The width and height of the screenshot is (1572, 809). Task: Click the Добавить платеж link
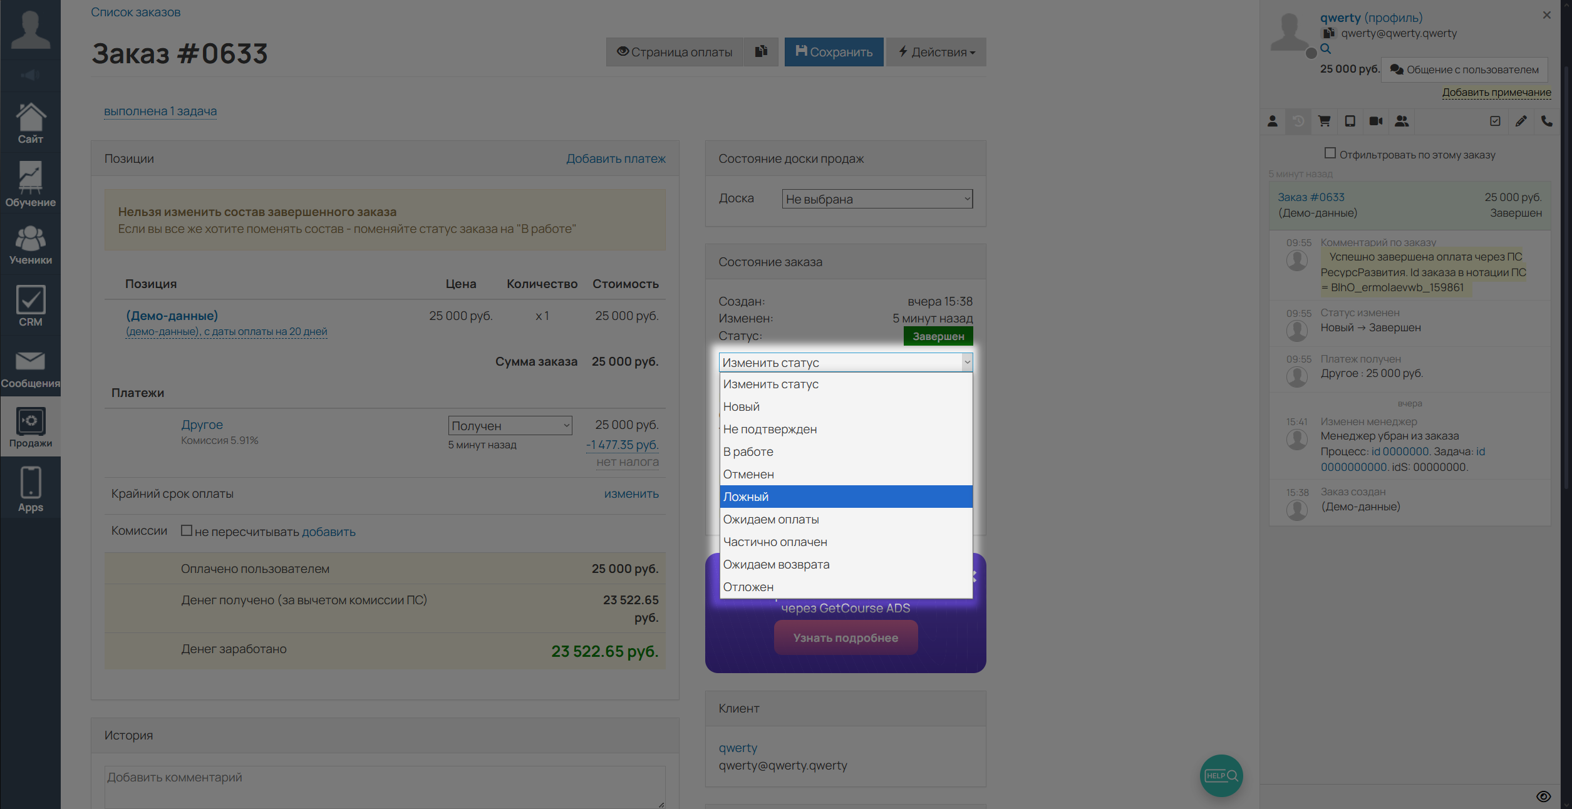pos(615,158)
